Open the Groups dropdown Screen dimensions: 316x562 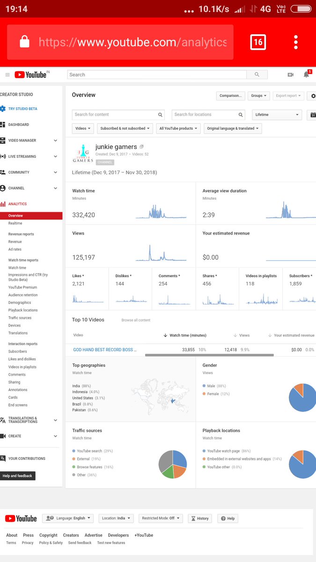click(259, 96)
